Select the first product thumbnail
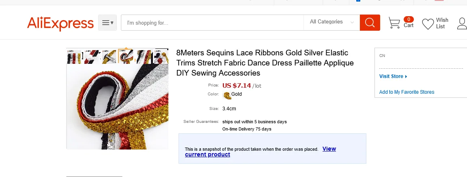This screenshot has width=467, height=177. coord(73,57)
